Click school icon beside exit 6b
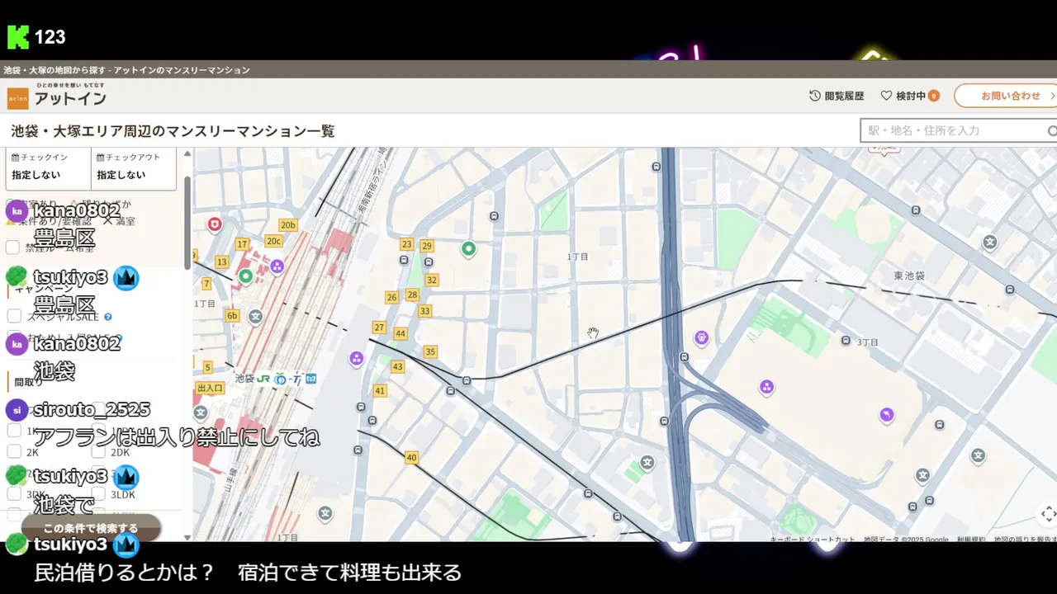Image resolution: width=1057 pixels, height=594 pixels. (256, 316)
